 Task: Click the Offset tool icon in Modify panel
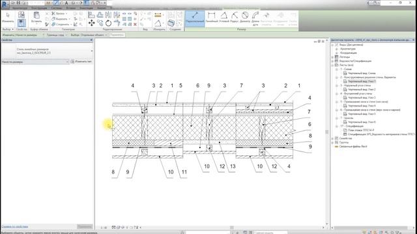click(x=100, y=15)
